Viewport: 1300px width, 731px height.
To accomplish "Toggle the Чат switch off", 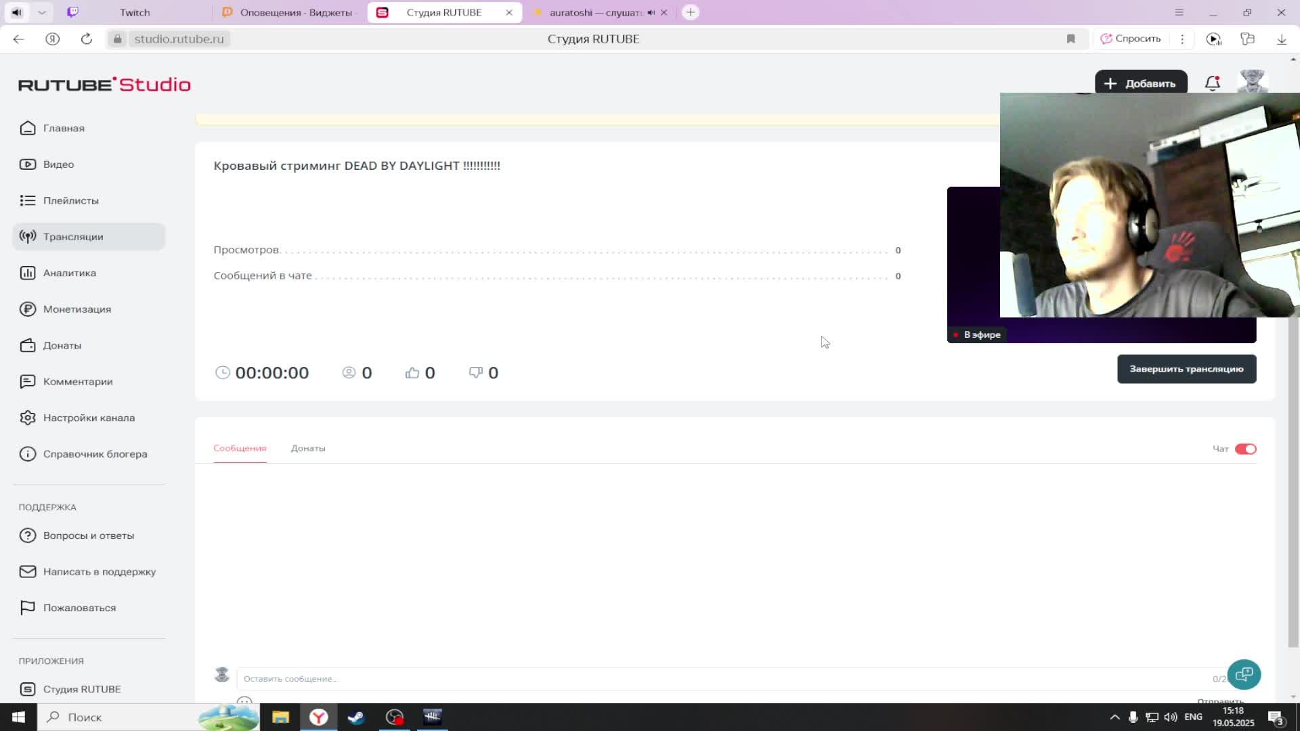I will point(1245,449).
